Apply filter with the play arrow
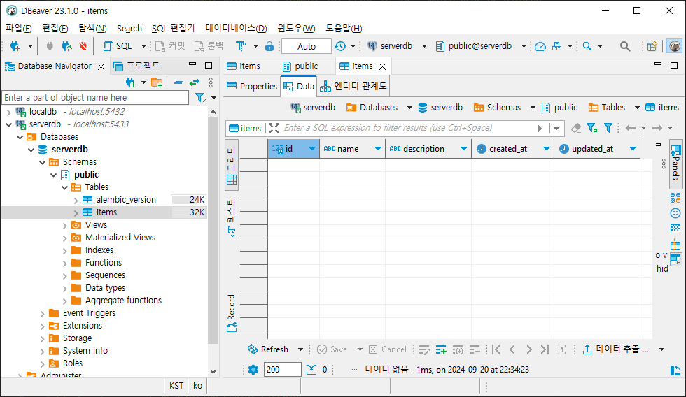The height and width of the screenshot is (397, 686). (540, 129)
